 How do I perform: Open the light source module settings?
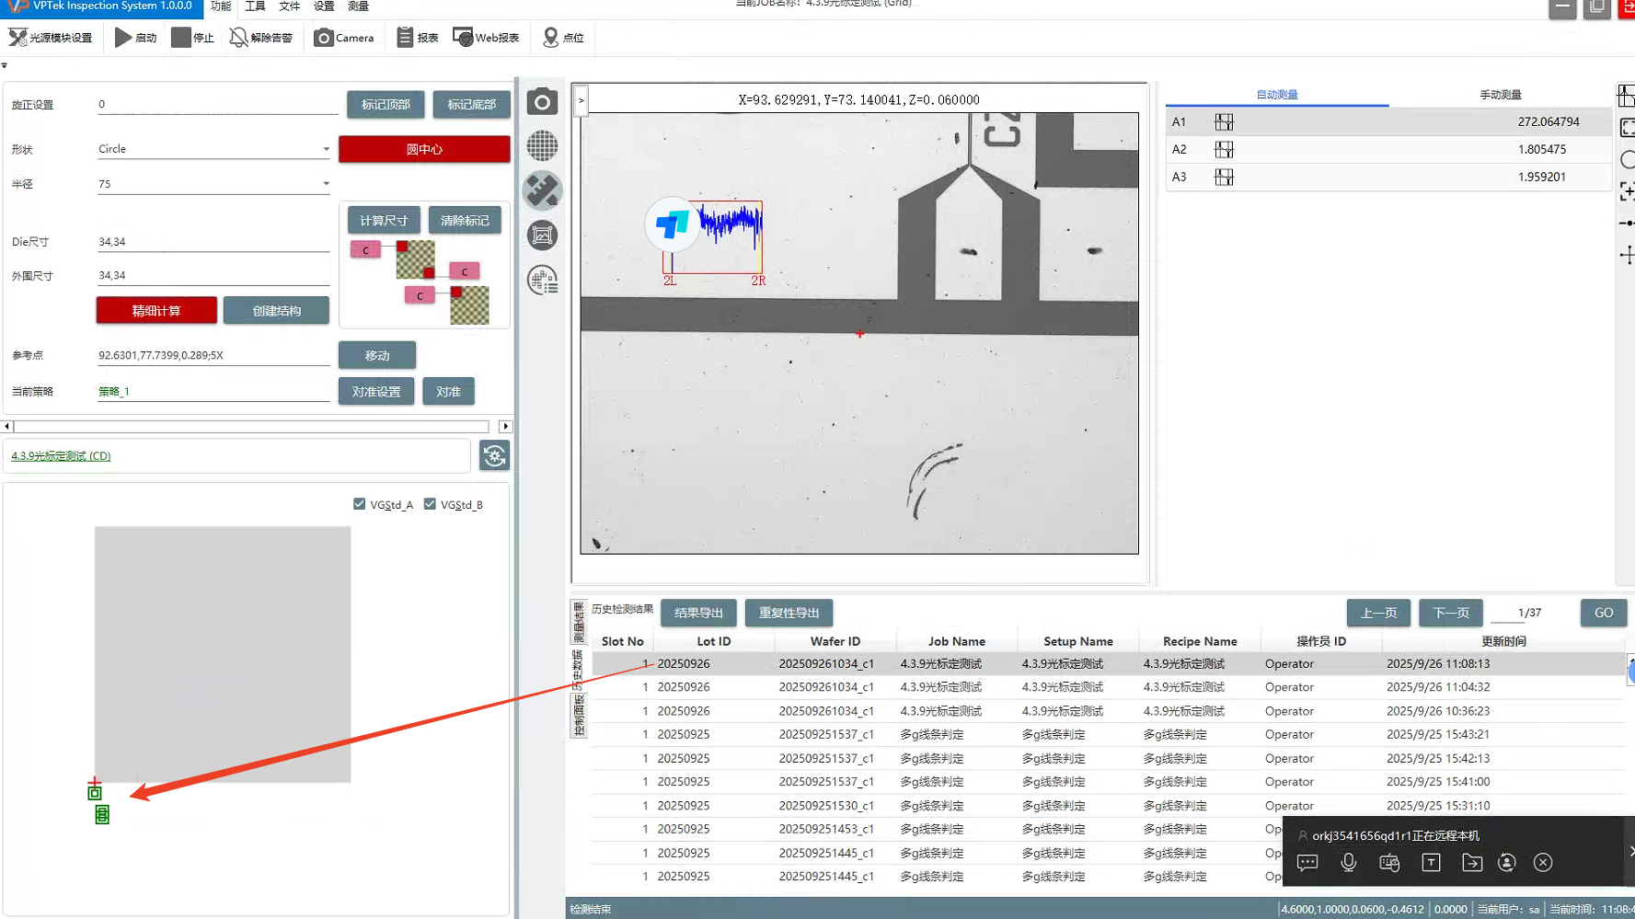pos(51,38)
